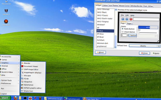Open the Window Border tab
Image resolution: width=161 pixels, height=100 pixels.
136,6
